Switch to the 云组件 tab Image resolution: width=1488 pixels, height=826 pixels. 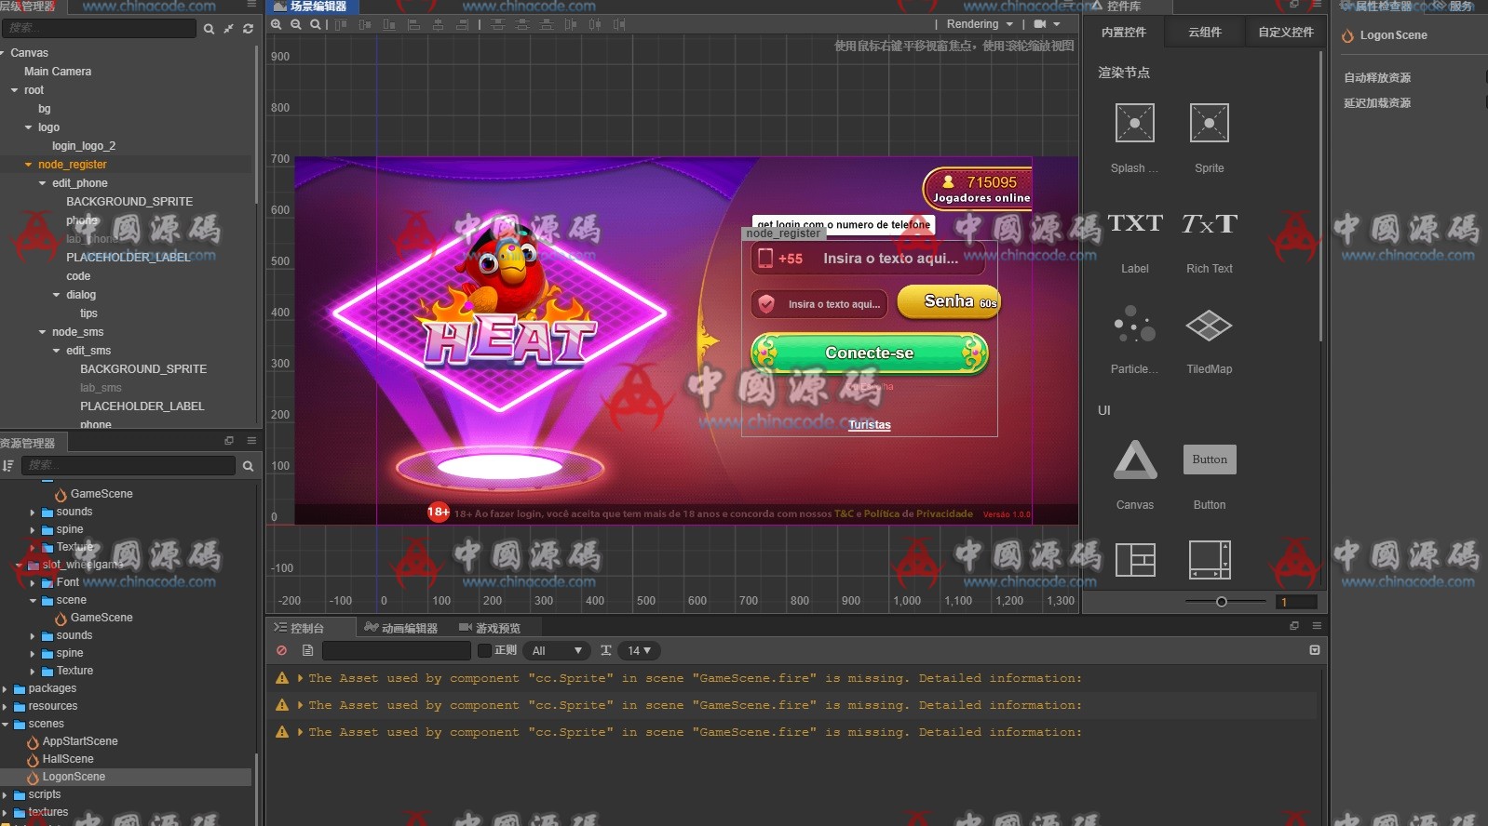point(1205,33)
